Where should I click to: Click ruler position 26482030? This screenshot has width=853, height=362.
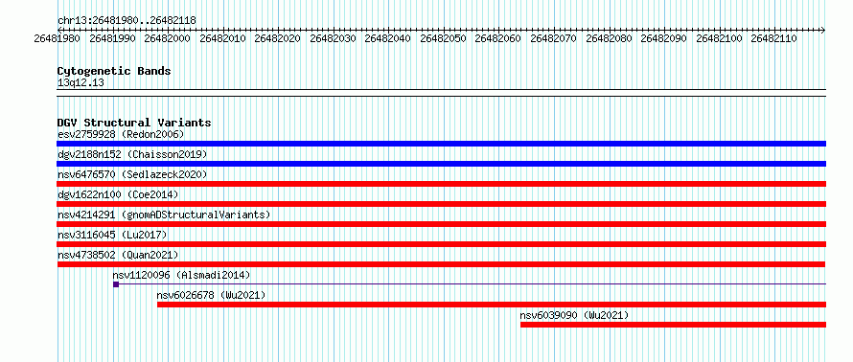point(333,39)
